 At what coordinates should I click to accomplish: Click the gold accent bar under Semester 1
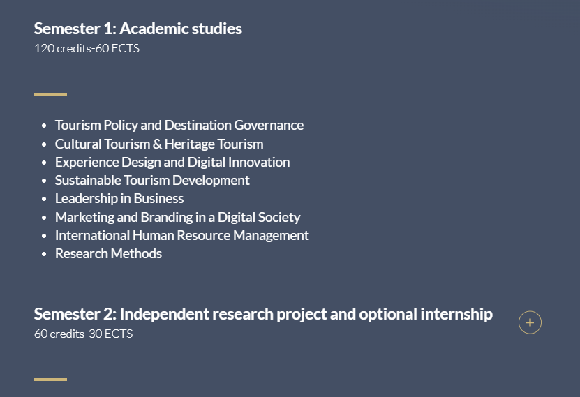point(50,94)
